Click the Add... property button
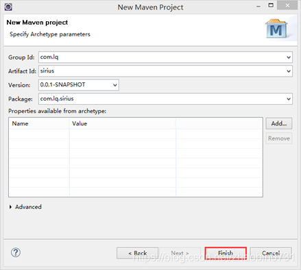 pyautogui.click(x=279, y=123)
